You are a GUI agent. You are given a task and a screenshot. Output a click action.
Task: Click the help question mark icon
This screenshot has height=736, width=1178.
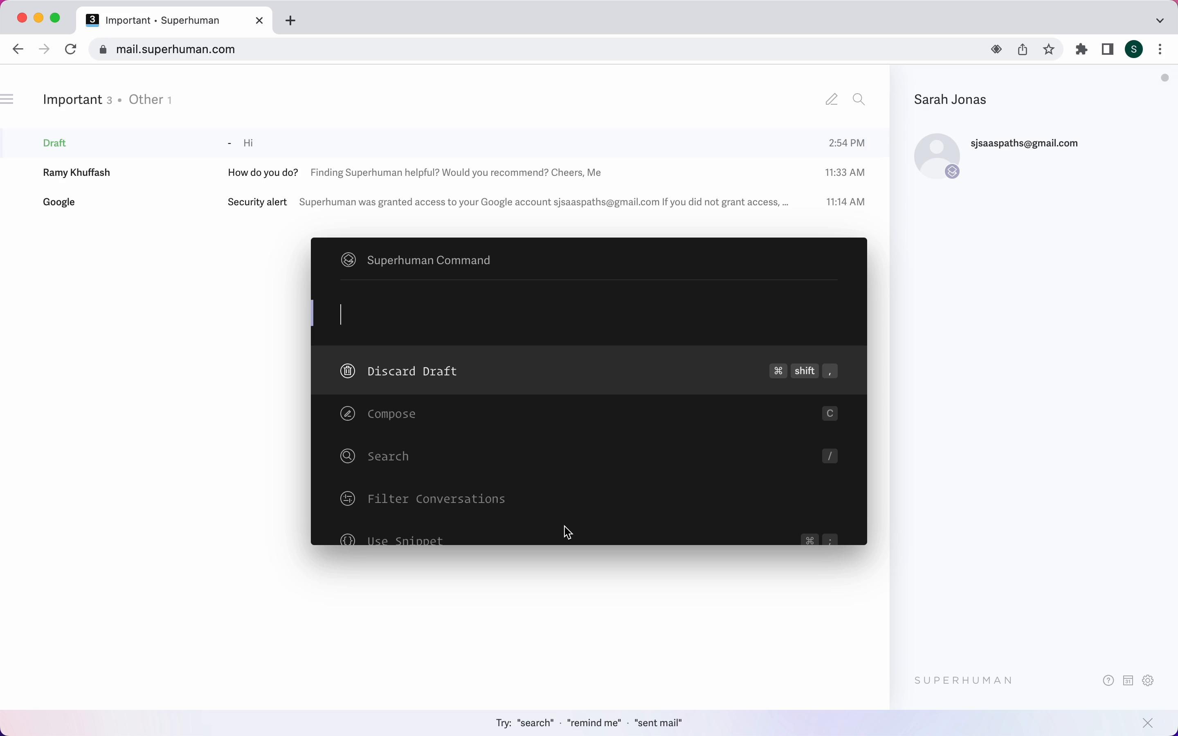[1108, 680]
